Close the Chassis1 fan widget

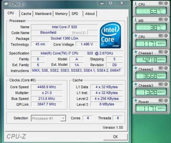(x=166, y=52)
